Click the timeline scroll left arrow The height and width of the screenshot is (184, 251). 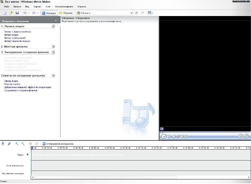point(33,177)
